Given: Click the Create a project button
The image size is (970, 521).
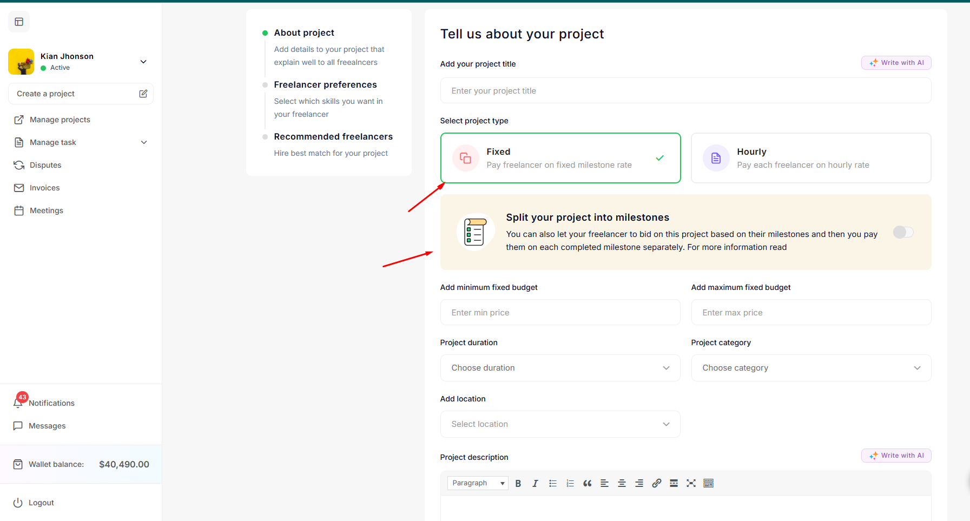Looking at the screenshot, I should point(81,94).
